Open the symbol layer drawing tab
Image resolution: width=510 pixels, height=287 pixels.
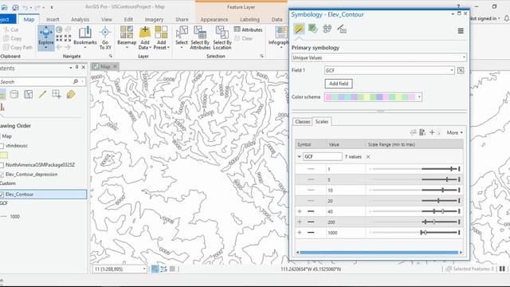328,29
